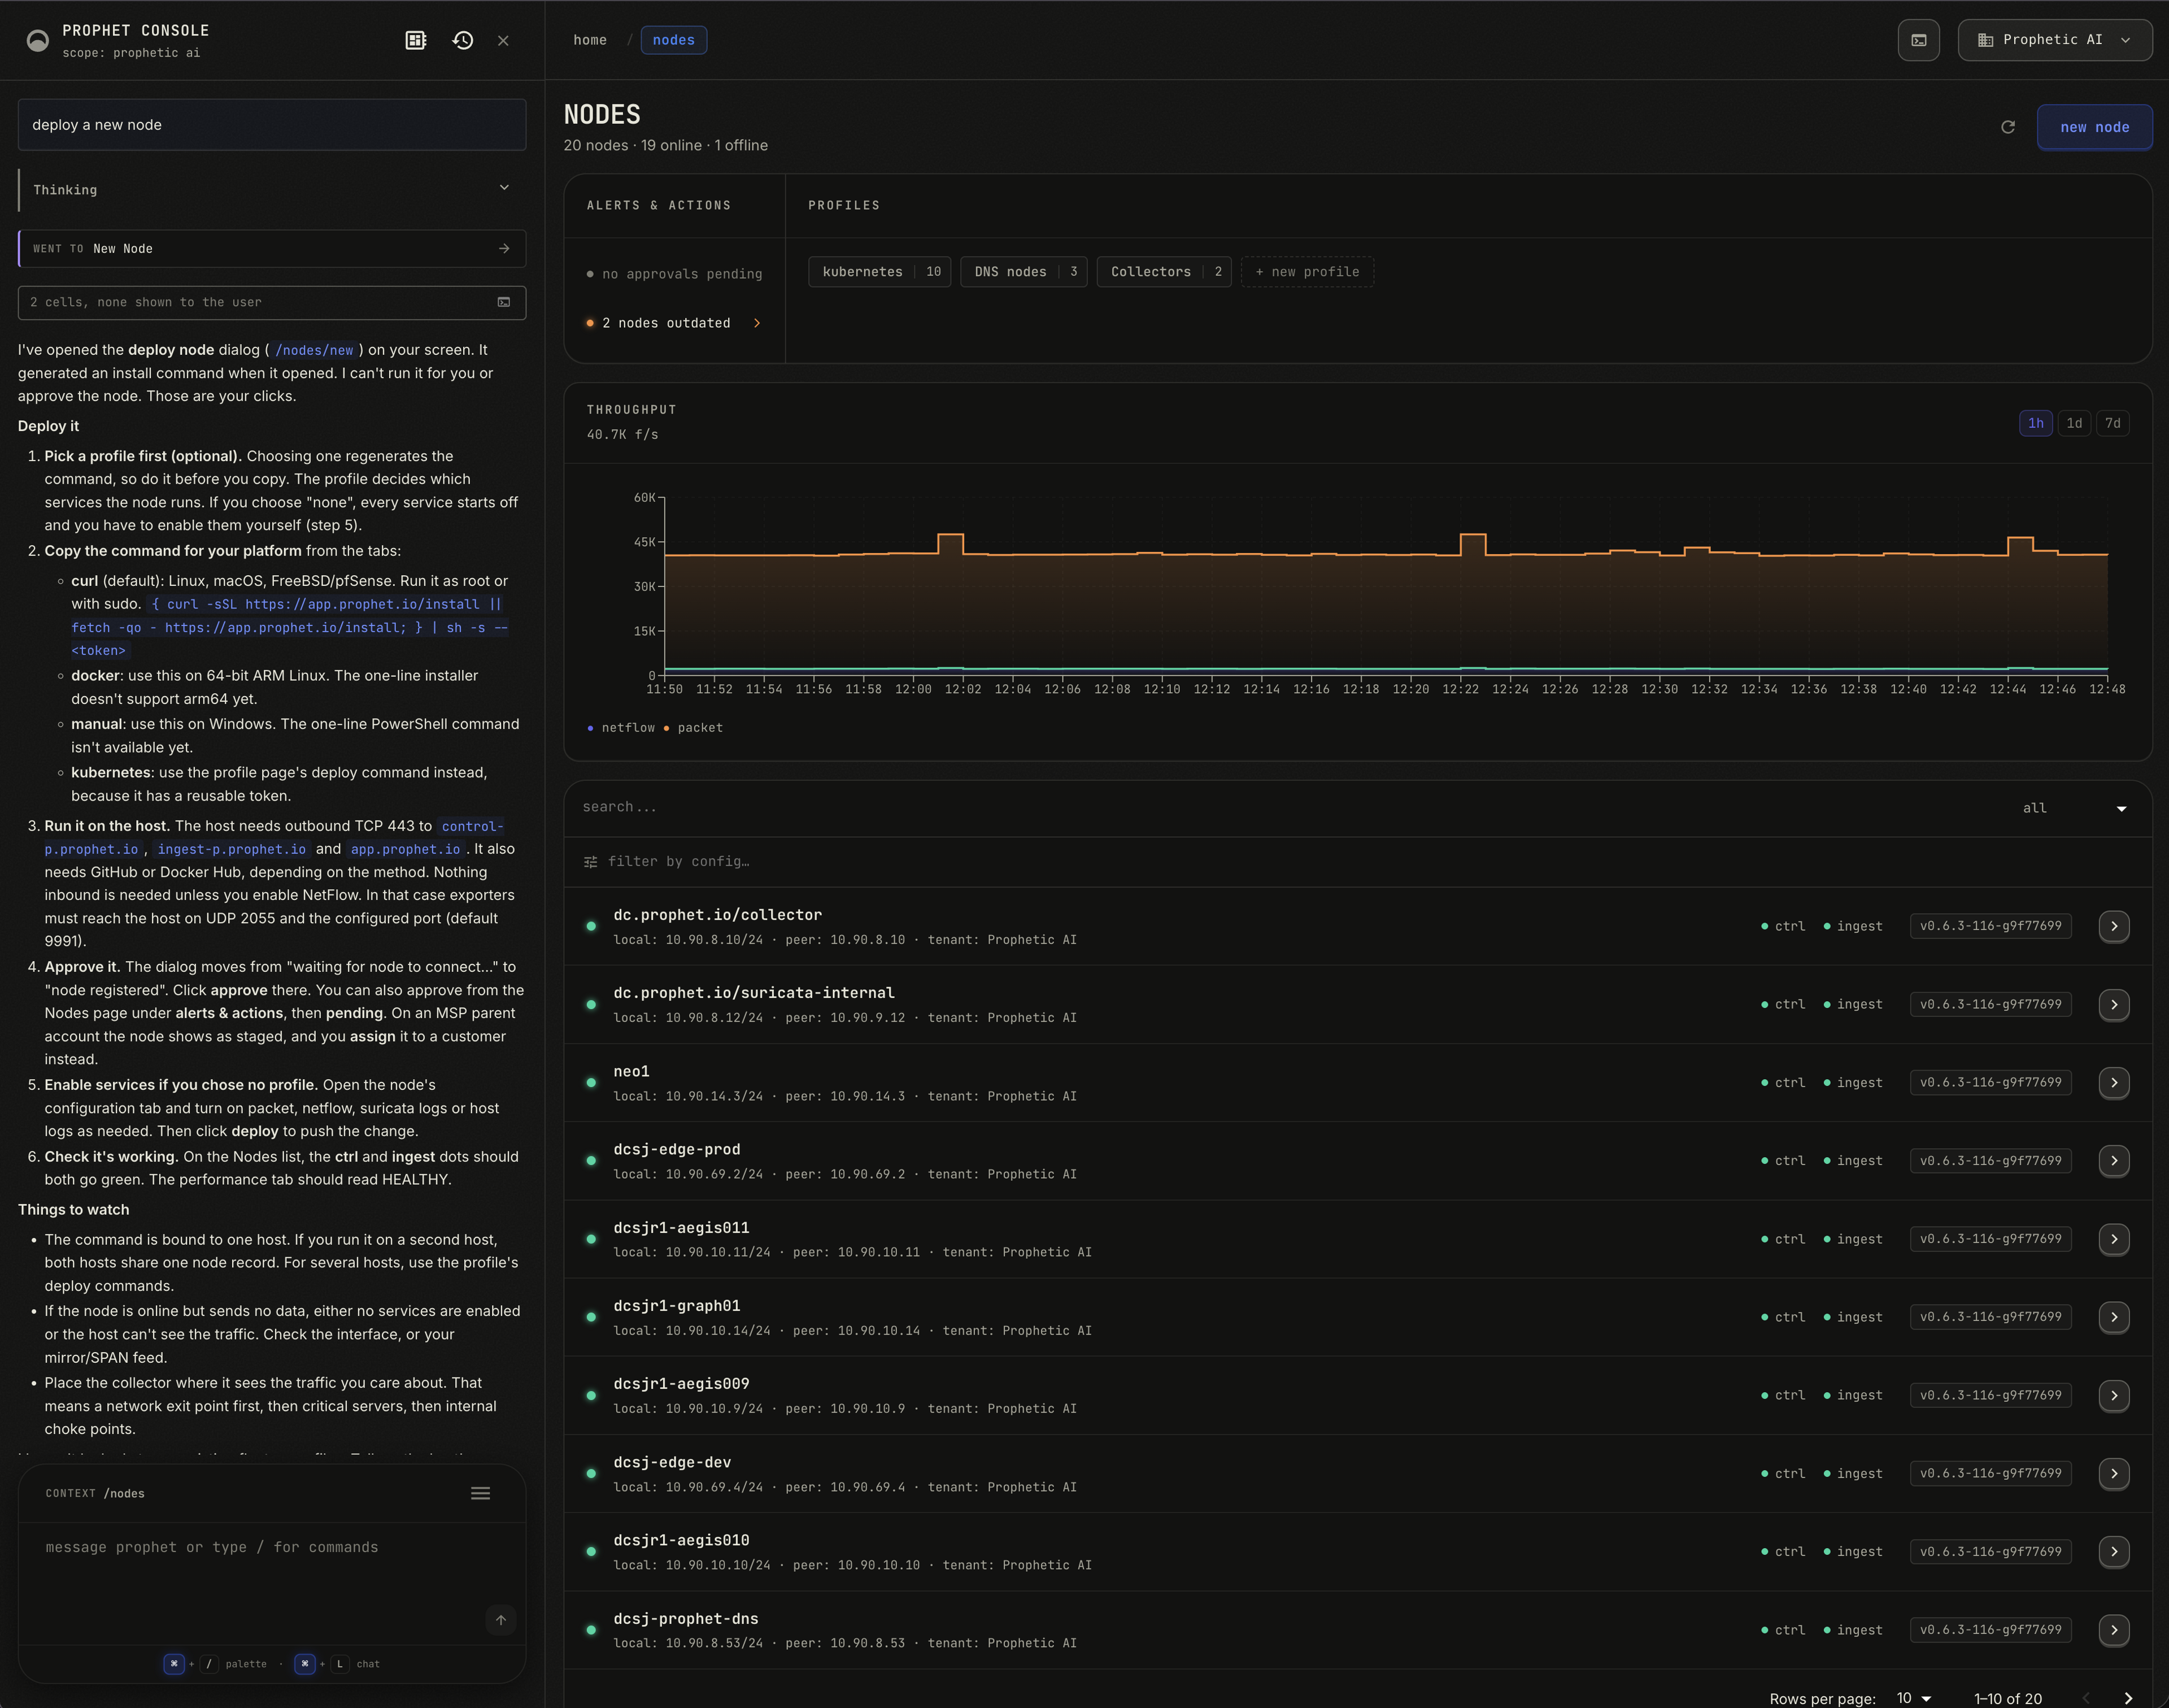Open the neo1 node name
The image size is (2169, 1708).
pos(631,1071)
